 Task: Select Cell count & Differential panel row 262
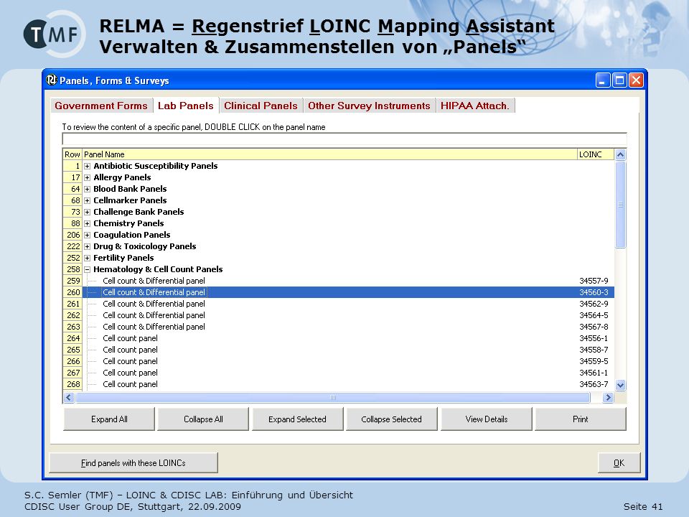tap(348, 315)
